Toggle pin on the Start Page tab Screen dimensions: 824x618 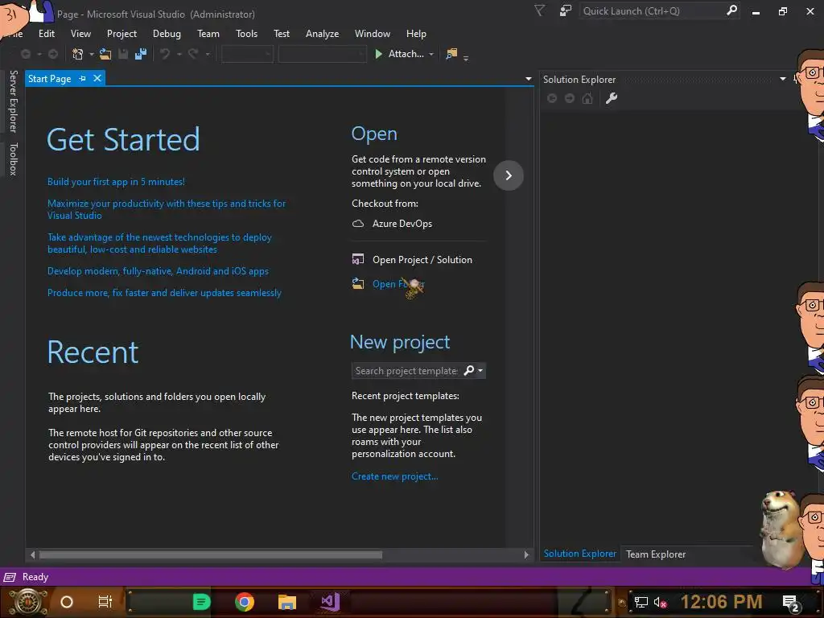point(82,78)
